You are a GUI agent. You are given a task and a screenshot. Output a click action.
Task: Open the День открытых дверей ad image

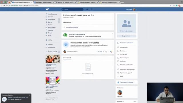53,81
